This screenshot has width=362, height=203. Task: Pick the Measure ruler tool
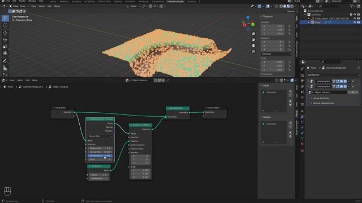pyautogui.click(x=5, y=68)
